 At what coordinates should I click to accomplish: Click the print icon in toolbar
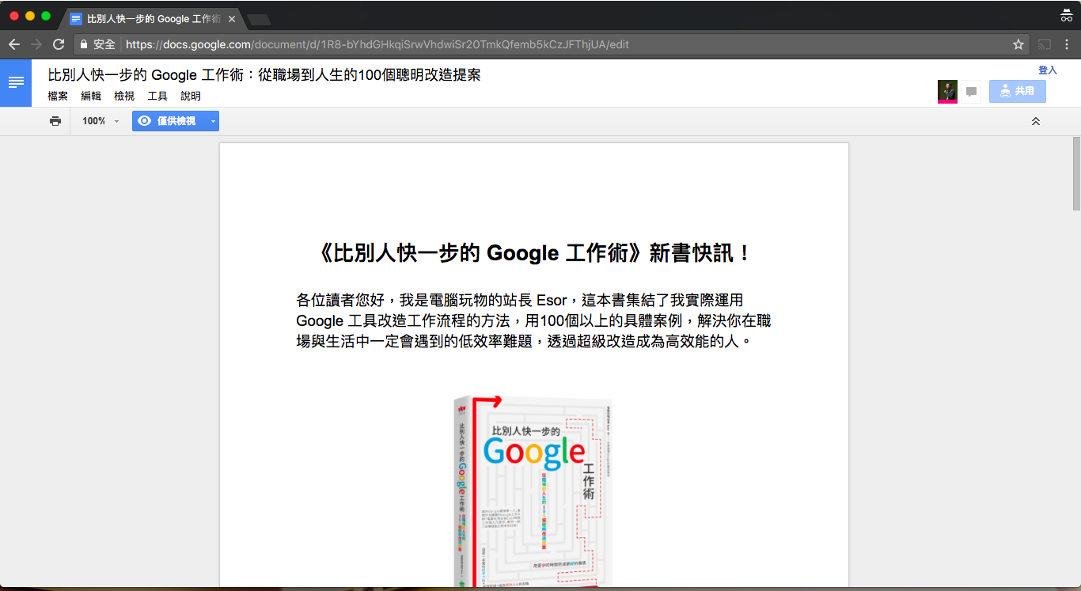pyautogui.click(x=55, y=121)
